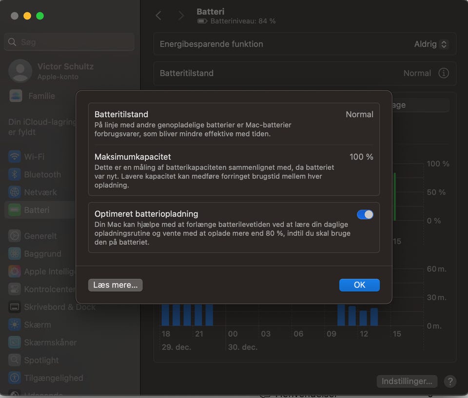Toggle Optimeret batteriopladning switch

pos(365,214)
